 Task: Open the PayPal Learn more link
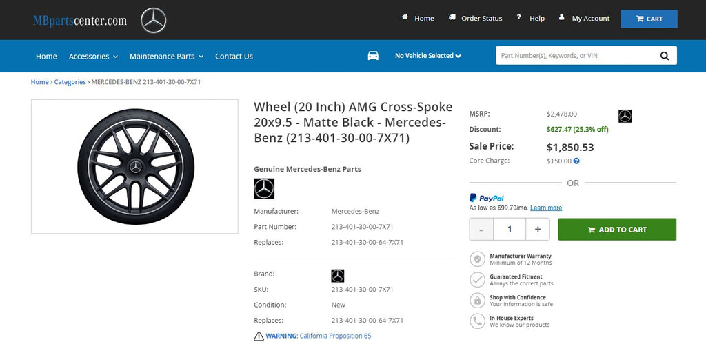(x=546, y=208)
